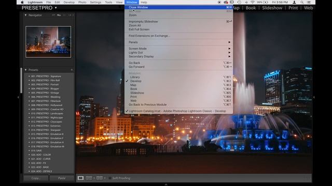Open the Help menu

[144, 2]
